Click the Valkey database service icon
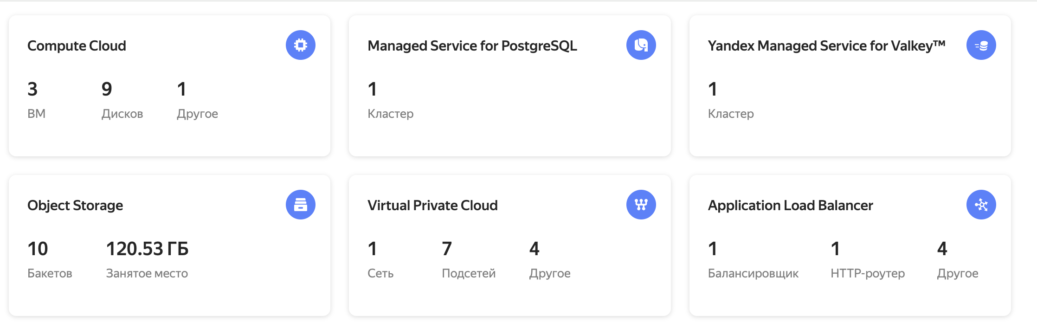Screen dimensions: 1037x322 point(980,45)
